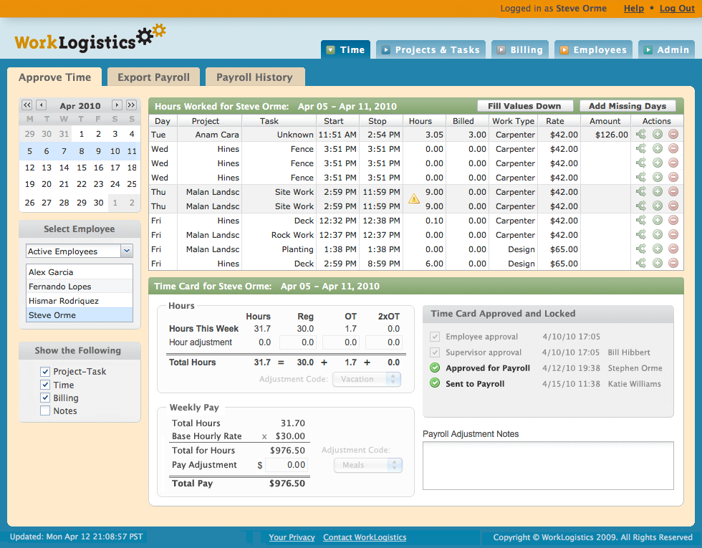Switch to the Export Payroll tab
The height and width of the screenshot is (548, 702).
153,77
